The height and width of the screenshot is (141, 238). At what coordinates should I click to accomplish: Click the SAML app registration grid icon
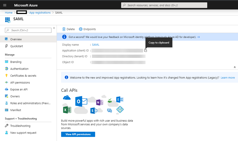coord(8,20)
